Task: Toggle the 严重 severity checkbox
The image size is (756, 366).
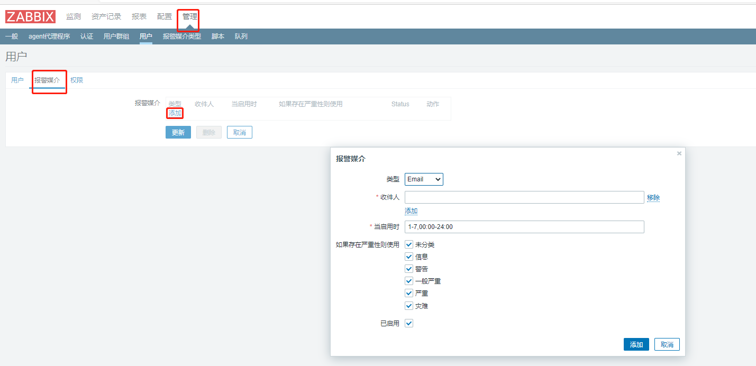Action: pyautogui.click(x=409, y=293)
